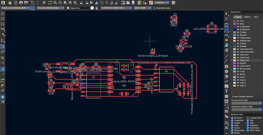
Task: Click the Save board icon
Action: [3, 3]
